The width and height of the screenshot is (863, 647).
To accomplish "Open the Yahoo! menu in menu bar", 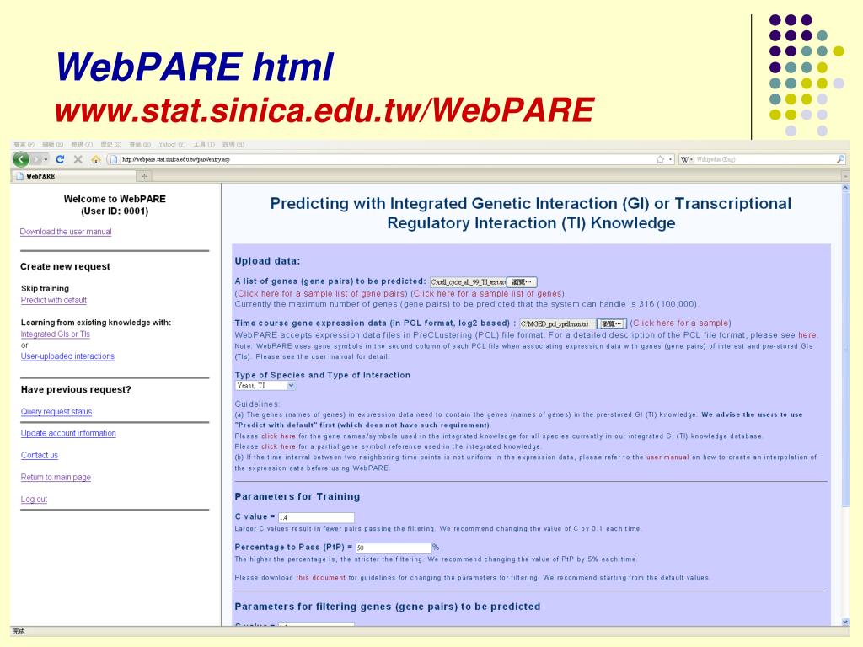I will pos(172,145).
